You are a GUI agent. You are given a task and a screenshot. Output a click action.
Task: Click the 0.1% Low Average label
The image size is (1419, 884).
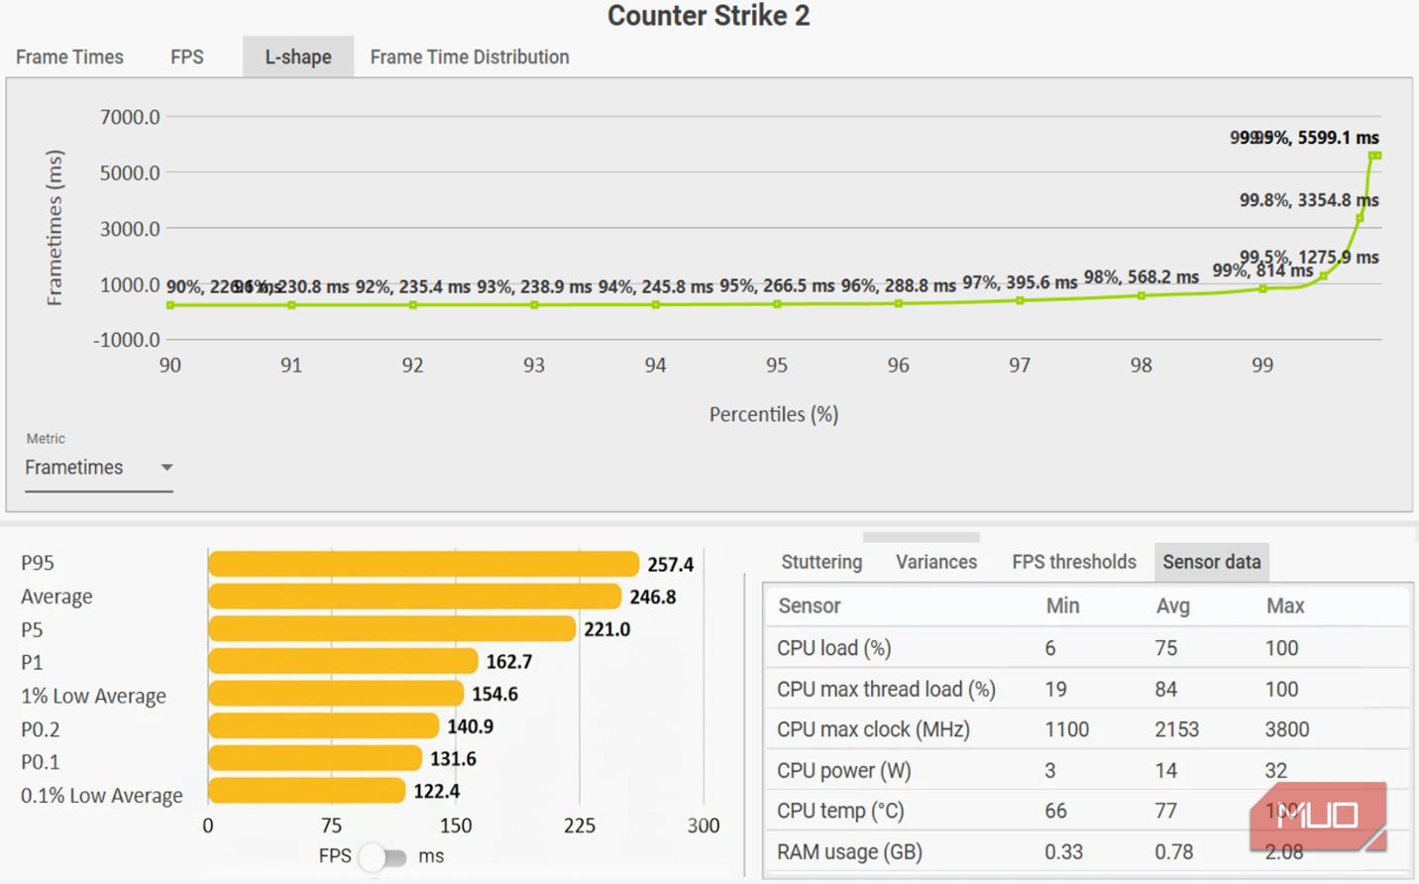(x=102, y=796)
